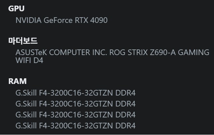
Task: Select the third G.Skill RAM entry
Action: (75, 115)
